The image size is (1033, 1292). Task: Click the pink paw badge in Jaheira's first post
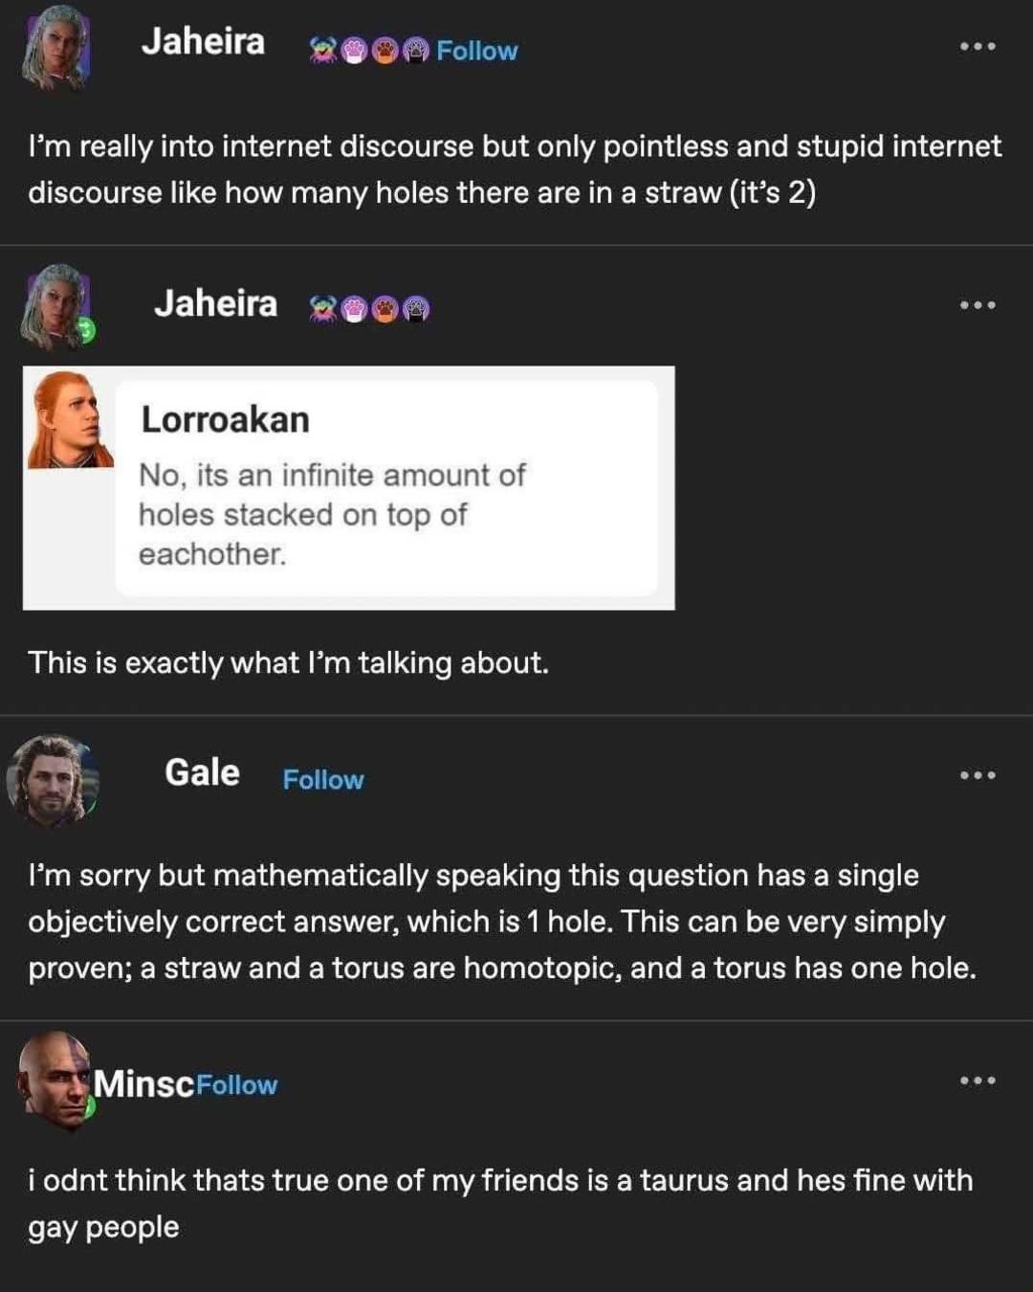(354, 51)
